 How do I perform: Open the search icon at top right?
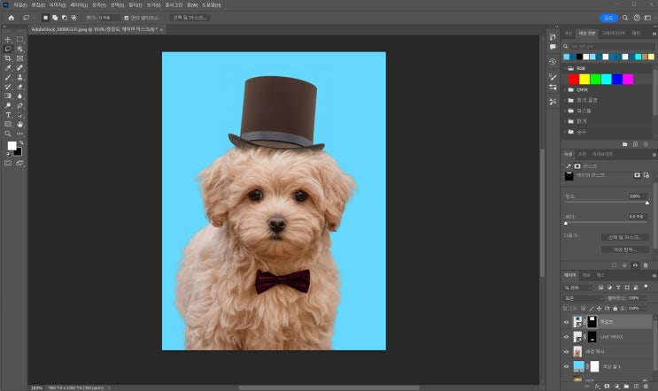point(626,17)
